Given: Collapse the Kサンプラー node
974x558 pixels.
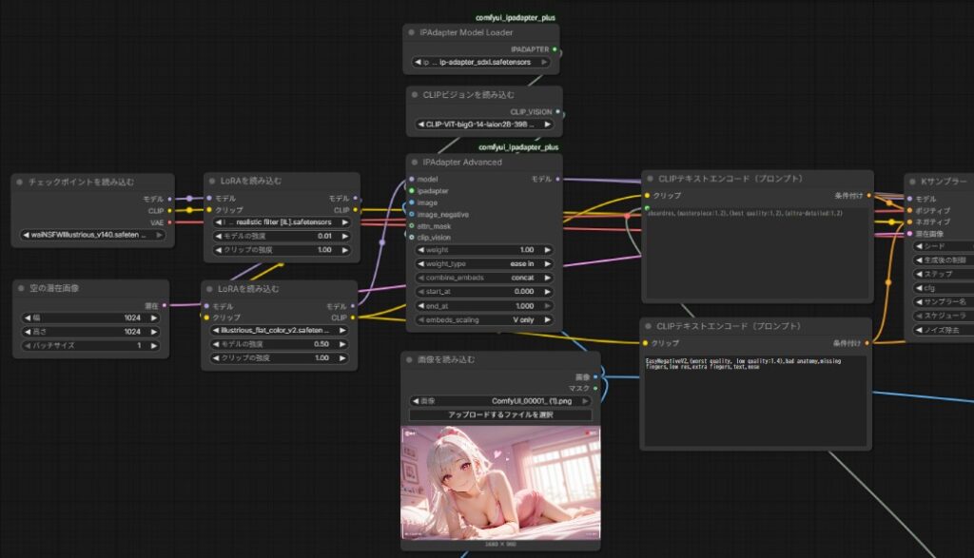Looking at the screenshot, I should [x=912, y=181].
